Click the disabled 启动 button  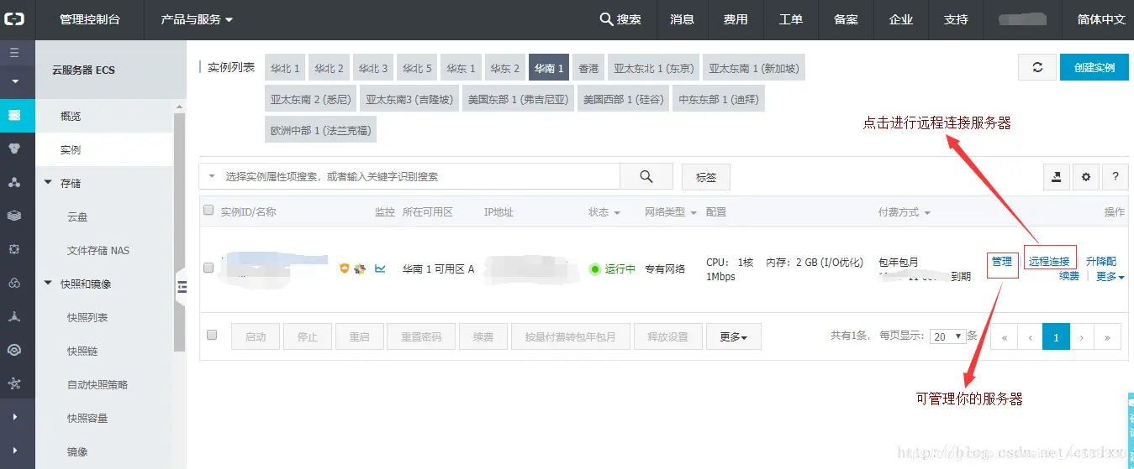point(256,336)
